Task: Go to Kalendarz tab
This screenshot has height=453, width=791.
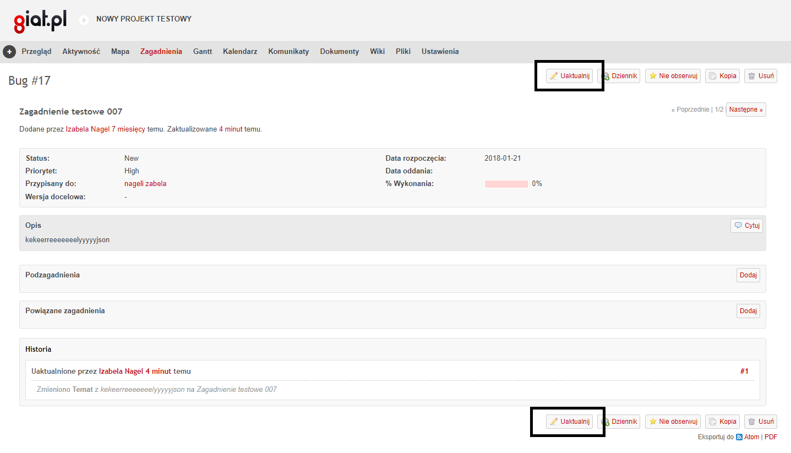Action: [x=240, y=51]
